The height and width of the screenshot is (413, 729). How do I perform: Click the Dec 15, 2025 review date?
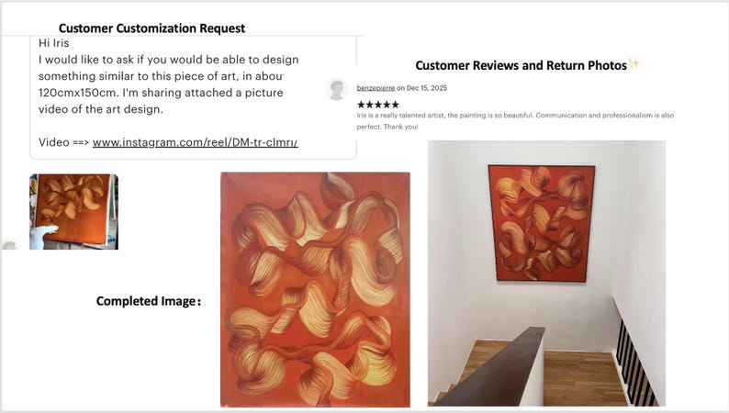tap(427, 88)
